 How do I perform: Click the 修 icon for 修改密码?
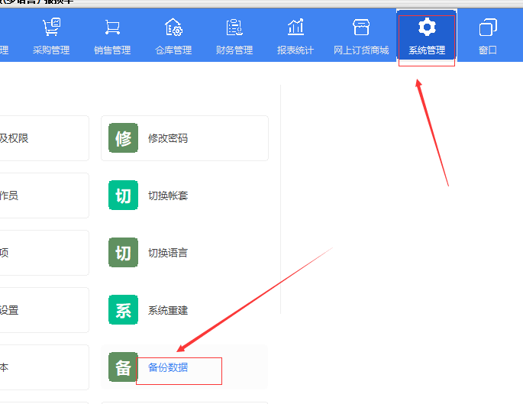pos(123,138)
